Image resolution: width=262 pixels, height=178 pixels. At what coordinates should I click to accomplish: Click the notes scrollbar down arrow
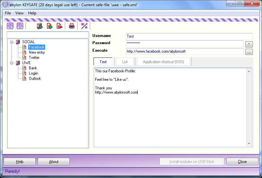point(249,144)
